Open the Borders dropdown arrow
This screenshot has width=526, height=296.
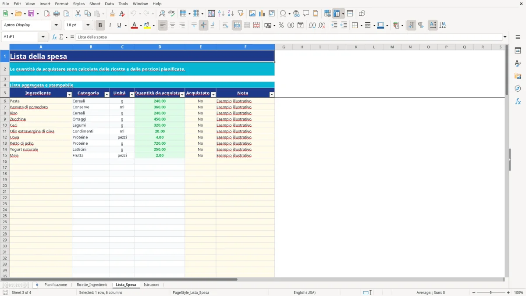point(361,25)
